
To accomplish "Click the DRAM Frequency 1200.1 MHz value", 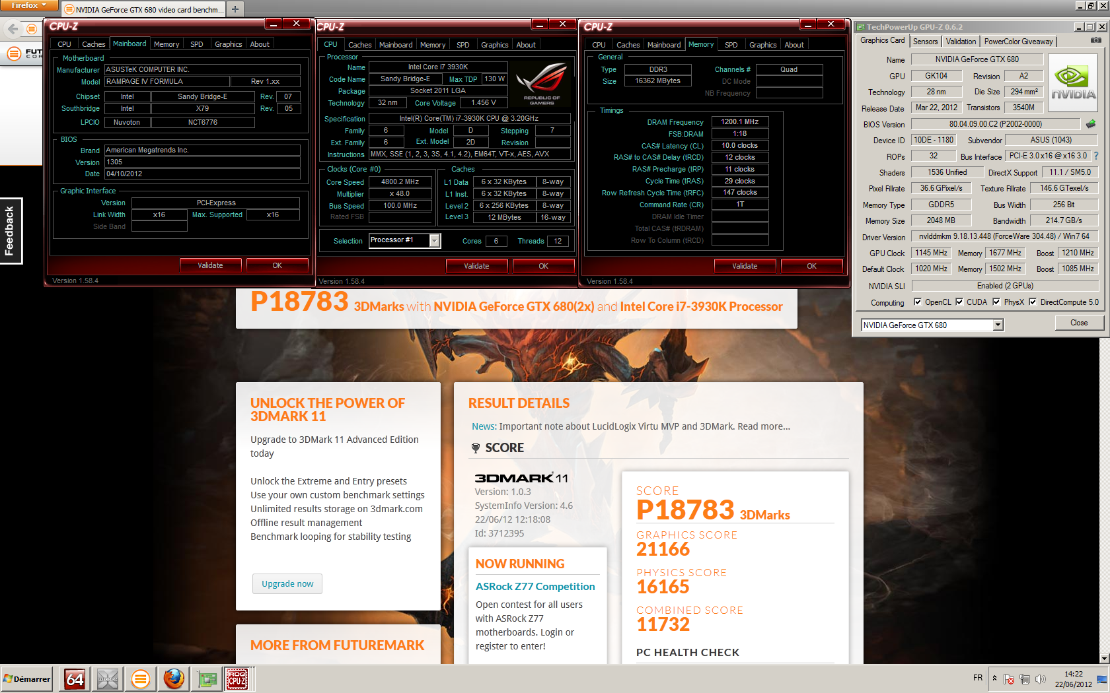I will [739, 121].
